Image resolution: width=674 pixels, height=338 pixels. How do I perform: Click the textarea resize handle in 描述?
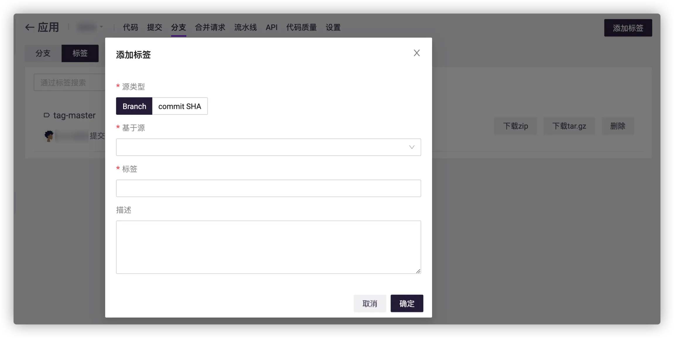pyautogui.click(x=418, y=271)
